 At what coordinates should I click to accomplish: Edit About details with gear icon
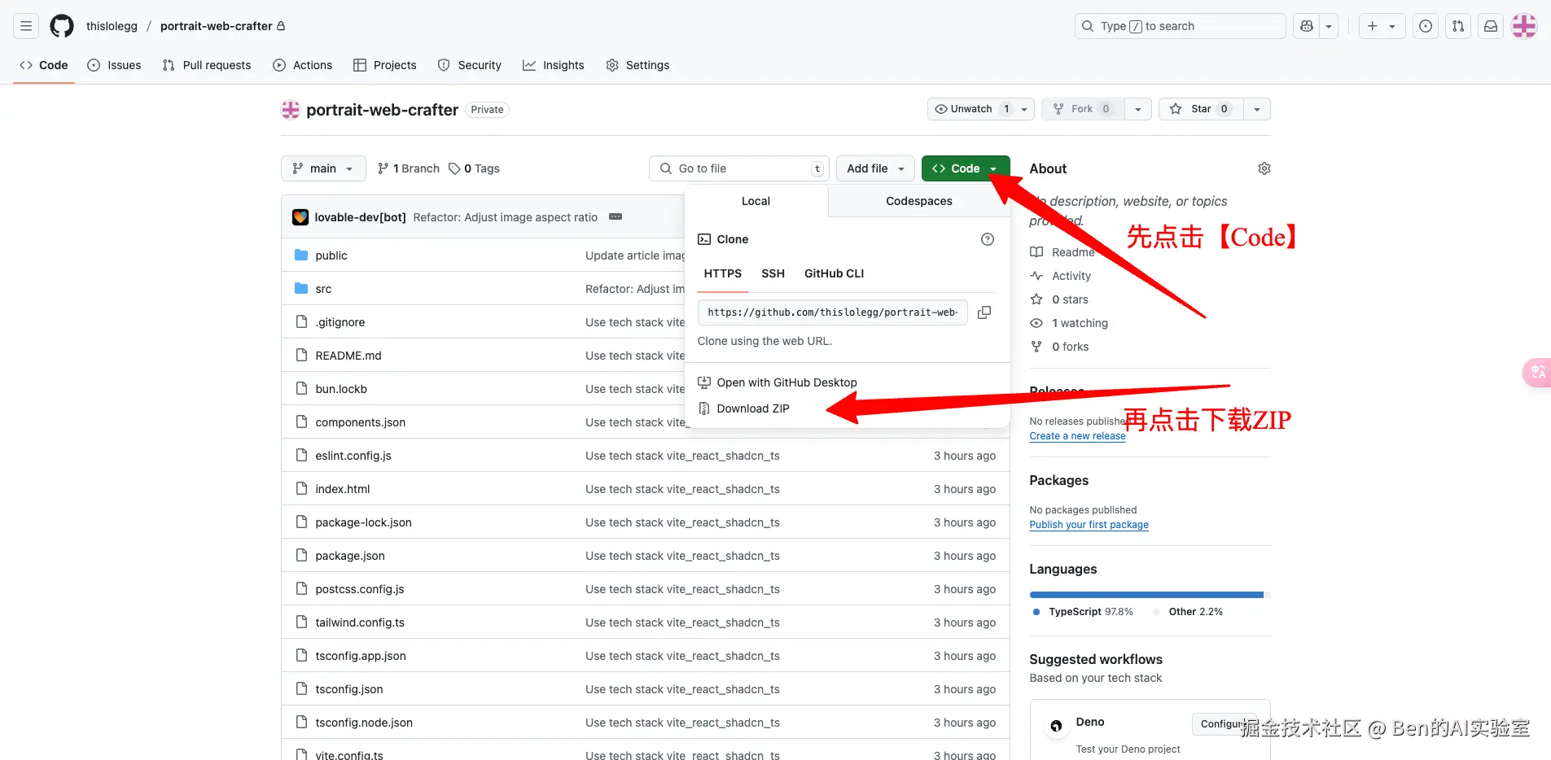coord(1264,168)
